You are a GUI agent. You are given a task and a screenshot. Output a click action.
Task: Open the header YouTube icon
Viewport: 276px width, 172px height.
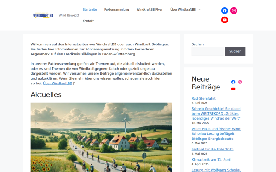pyautogui.click(x=224, y=20)
